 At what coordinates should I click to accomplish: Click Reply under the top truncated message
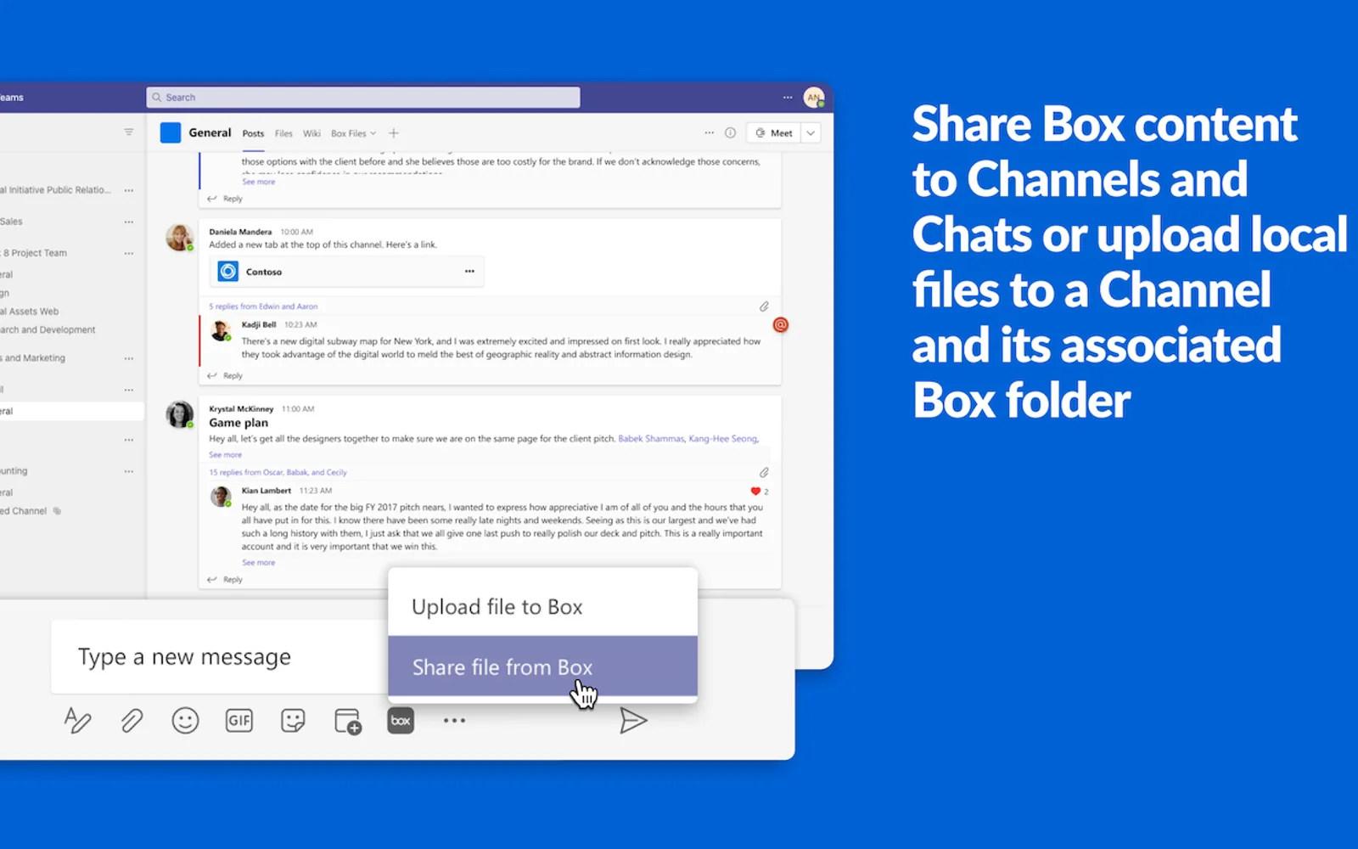226,199
